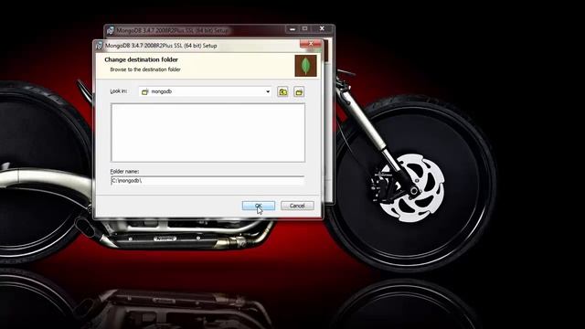Click the background Setup window title bar icon
585x329 pixels.
tap(110, 30)
